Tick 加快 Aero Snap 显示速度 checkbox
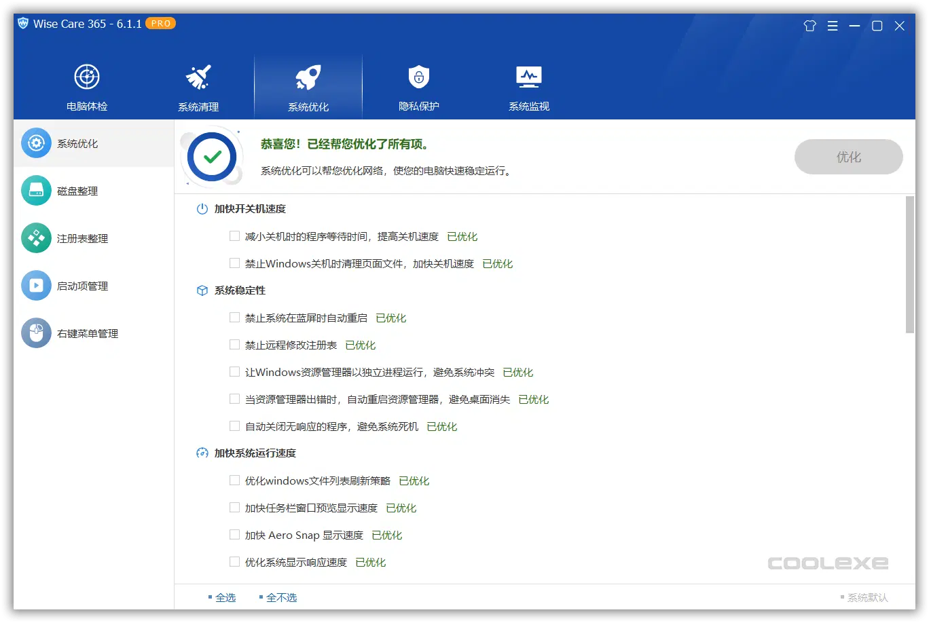Screen dimensions: 929x623 pyautogui.click(x=234, y=535)
